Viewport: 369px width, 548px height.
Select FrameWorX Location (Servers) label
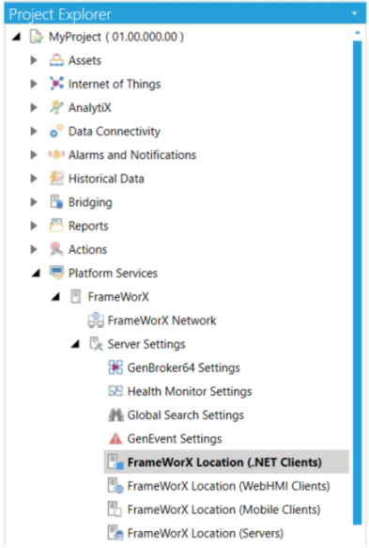pyautogui.click(x=206, y=533)
